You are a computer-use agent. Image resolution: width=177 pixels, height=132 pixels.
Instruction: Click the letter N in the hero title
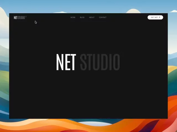coord(60,62)
